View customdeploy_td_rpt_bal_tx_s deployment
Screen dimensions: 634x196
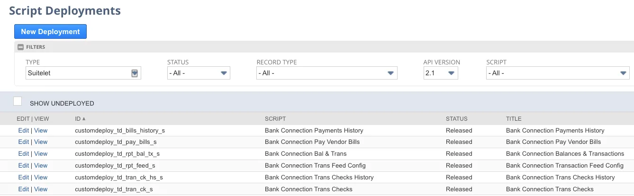pyautogui.click(x=41, y=153)
